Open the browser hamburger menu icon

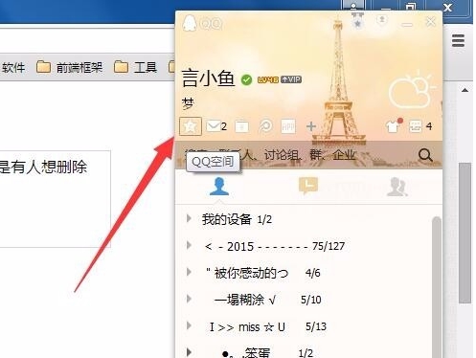(458, 41)
